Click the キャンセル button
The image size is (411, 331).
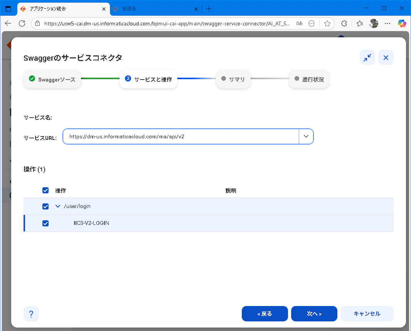[x=367, y=314]
